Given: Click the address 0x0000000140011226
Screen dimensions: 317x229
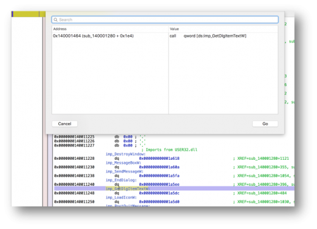Looking at the screenshot, I should [x=74, y=141].
